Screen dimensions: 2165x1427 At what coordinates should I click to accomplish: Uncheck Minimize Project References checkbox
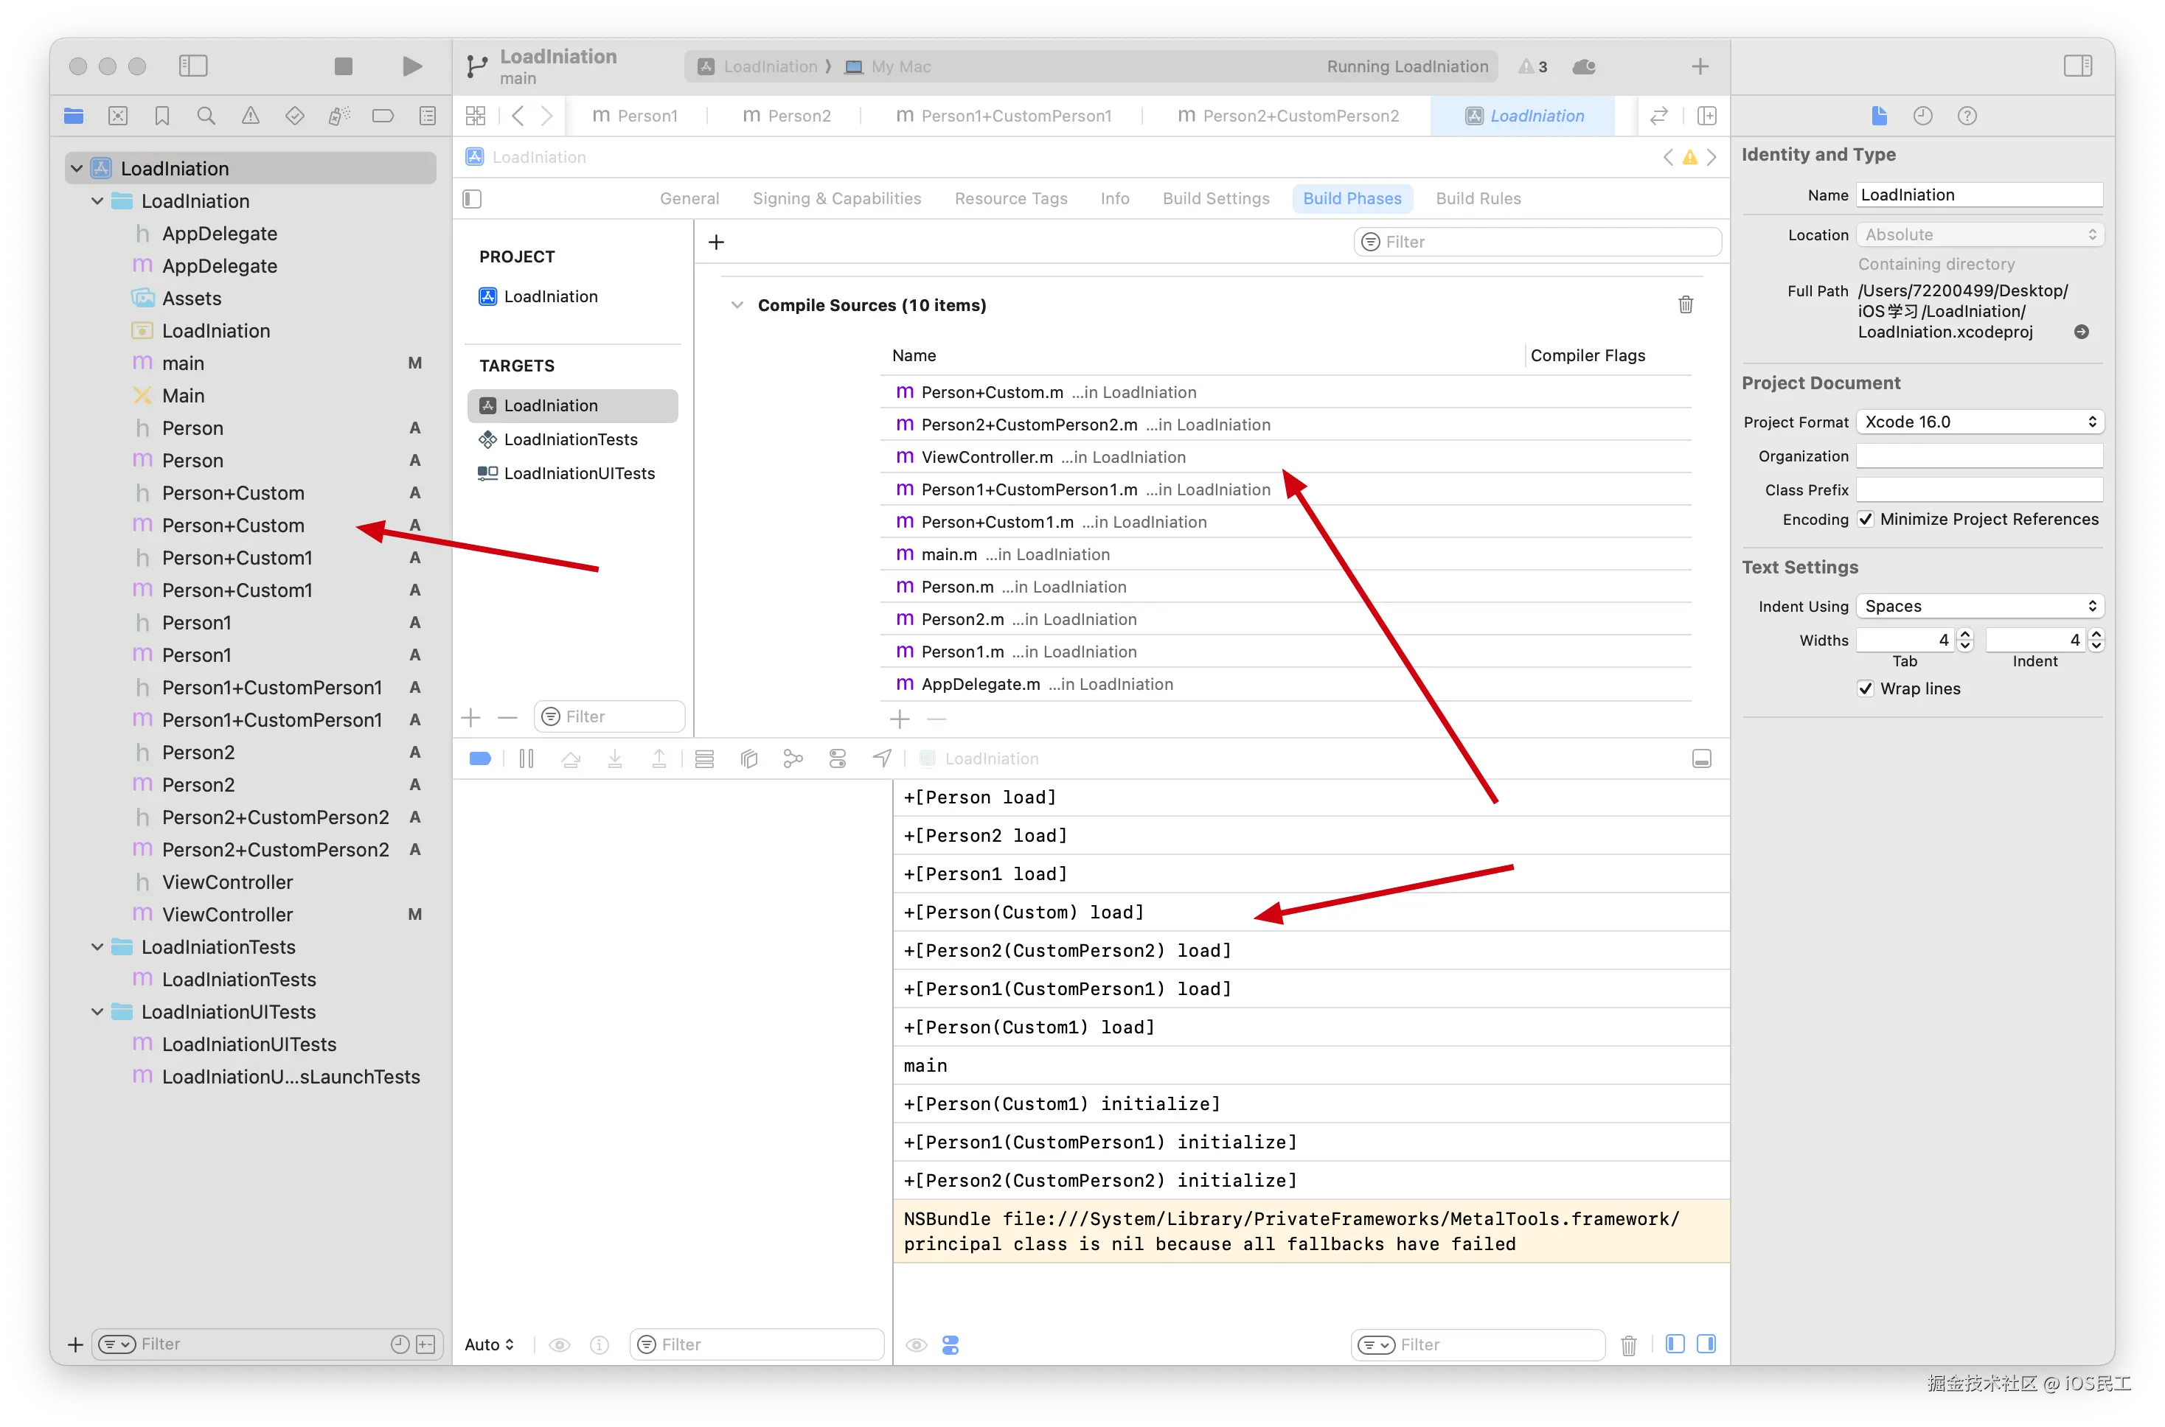click(1866, 520)
